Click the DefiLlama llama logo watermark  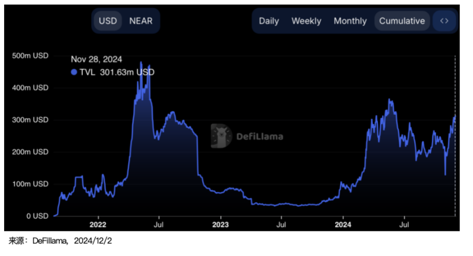pyautogui.click(x=221, y=136)
